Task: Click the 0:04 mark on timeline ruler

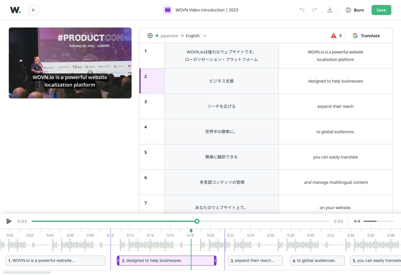Action: (x=50, y=235)
